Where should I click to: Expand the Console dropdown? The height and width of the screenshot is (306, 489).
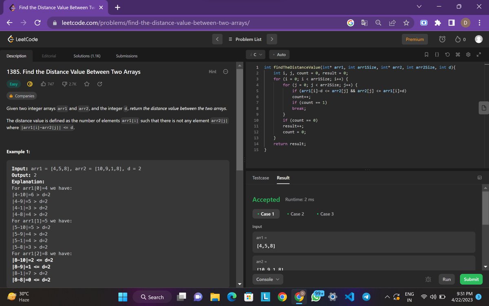coord(268,279)
